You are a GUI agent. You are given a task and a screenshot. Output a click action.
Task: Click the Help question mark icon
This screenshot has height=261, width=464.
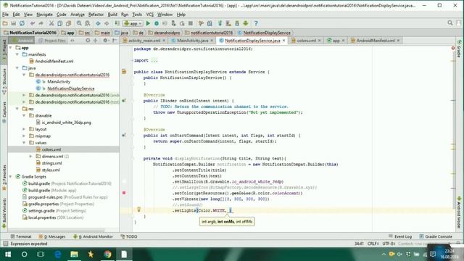pos(256,23)
